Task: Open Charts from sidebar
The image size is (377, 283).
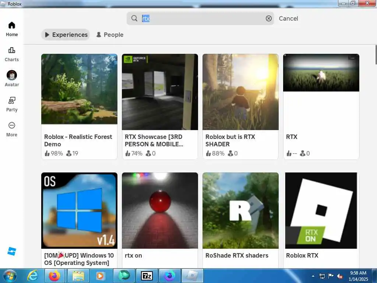Action: [11, 54]
